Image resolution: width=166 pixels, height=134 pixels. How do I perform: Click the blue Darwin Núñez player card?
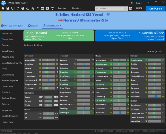(x=130, y=36)
